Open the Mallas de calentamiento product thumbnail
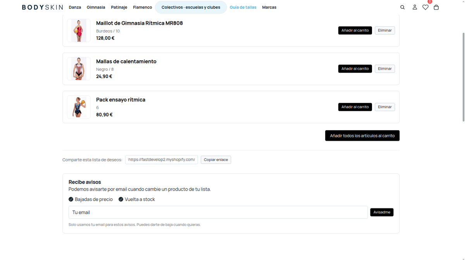Screen dimensions: 465x261 tap(79, 69)
